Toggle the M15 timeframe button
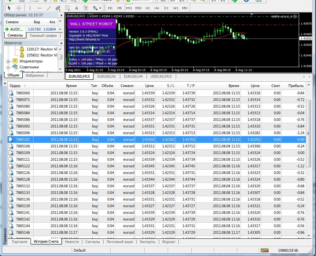Screen dimensions: 316x256 coord(129,8)
